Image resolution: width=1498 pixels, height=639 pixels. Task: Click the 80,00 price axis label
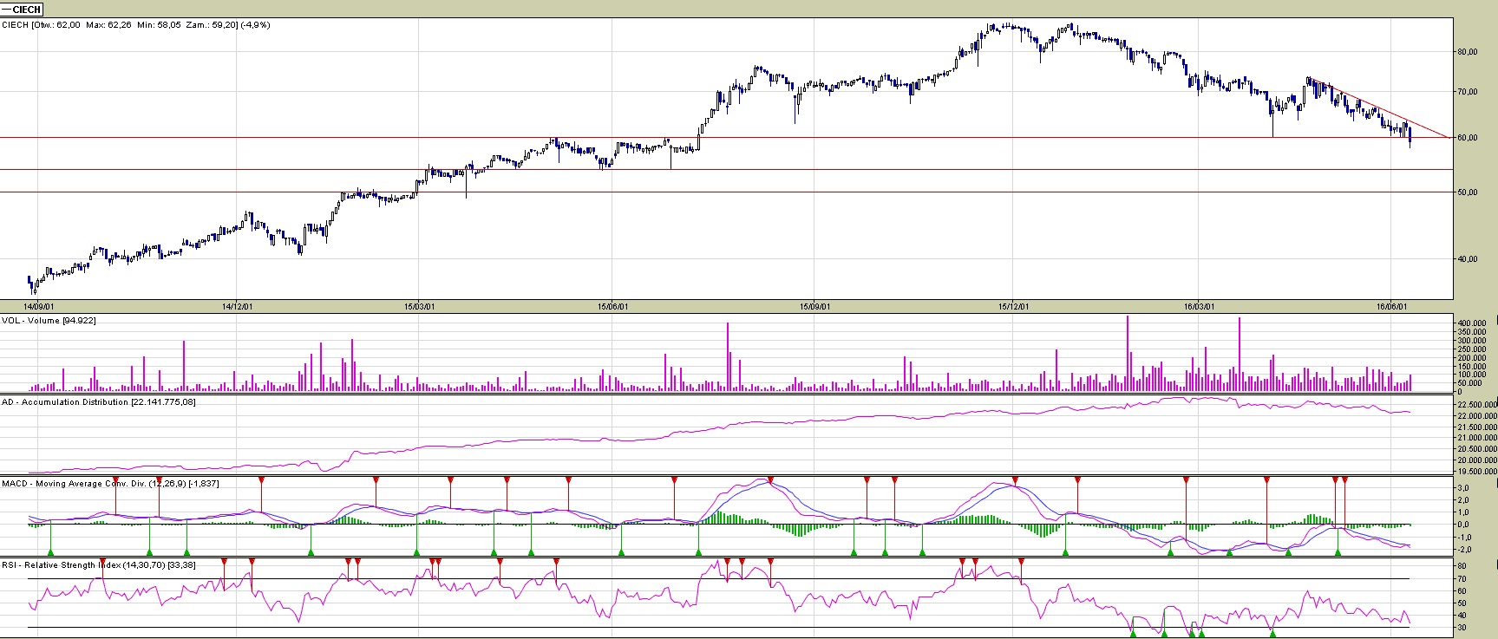(x=1467, y=52)
